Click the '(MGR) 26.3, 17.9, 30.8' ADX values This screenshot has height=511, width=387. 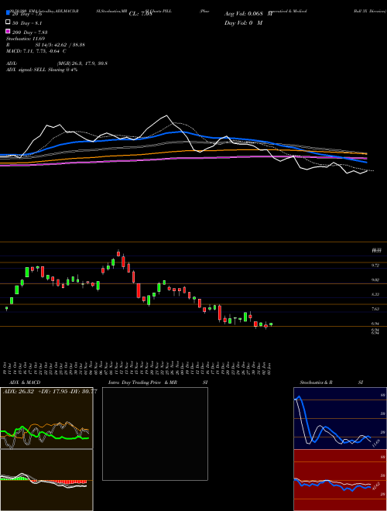point(82,63)
